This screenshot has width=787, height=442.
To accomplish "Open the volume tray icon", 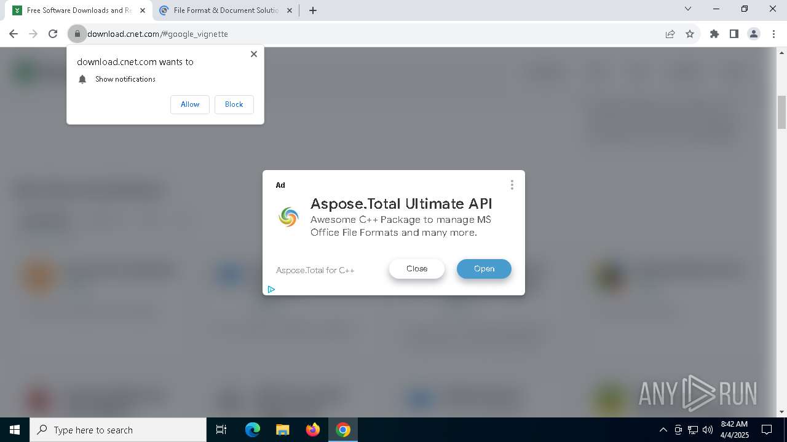I will pyautogui.click(x=708, y=430).
